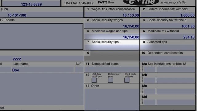Click the Dependent care benefits field
Viewport: 197px width, 111px height.
point(167,58)
